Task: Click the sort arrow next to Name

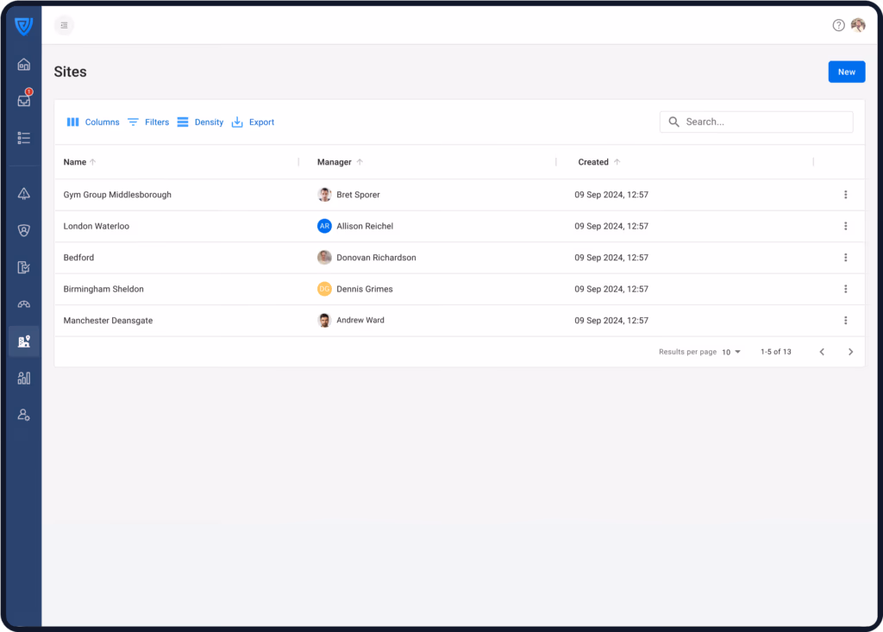Action: (x=93, y=162)
